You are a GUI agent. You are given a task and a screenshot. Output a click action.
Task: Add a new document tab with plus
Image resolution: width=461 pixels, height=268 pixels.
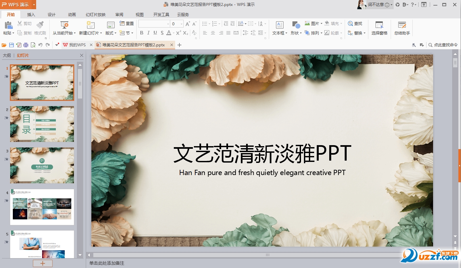179,45
